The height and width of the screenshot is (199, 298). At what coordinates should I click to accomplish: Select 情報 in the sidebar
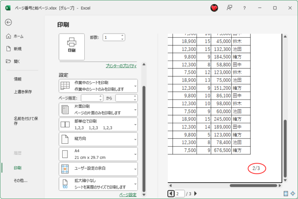click(x=18, y=79)
